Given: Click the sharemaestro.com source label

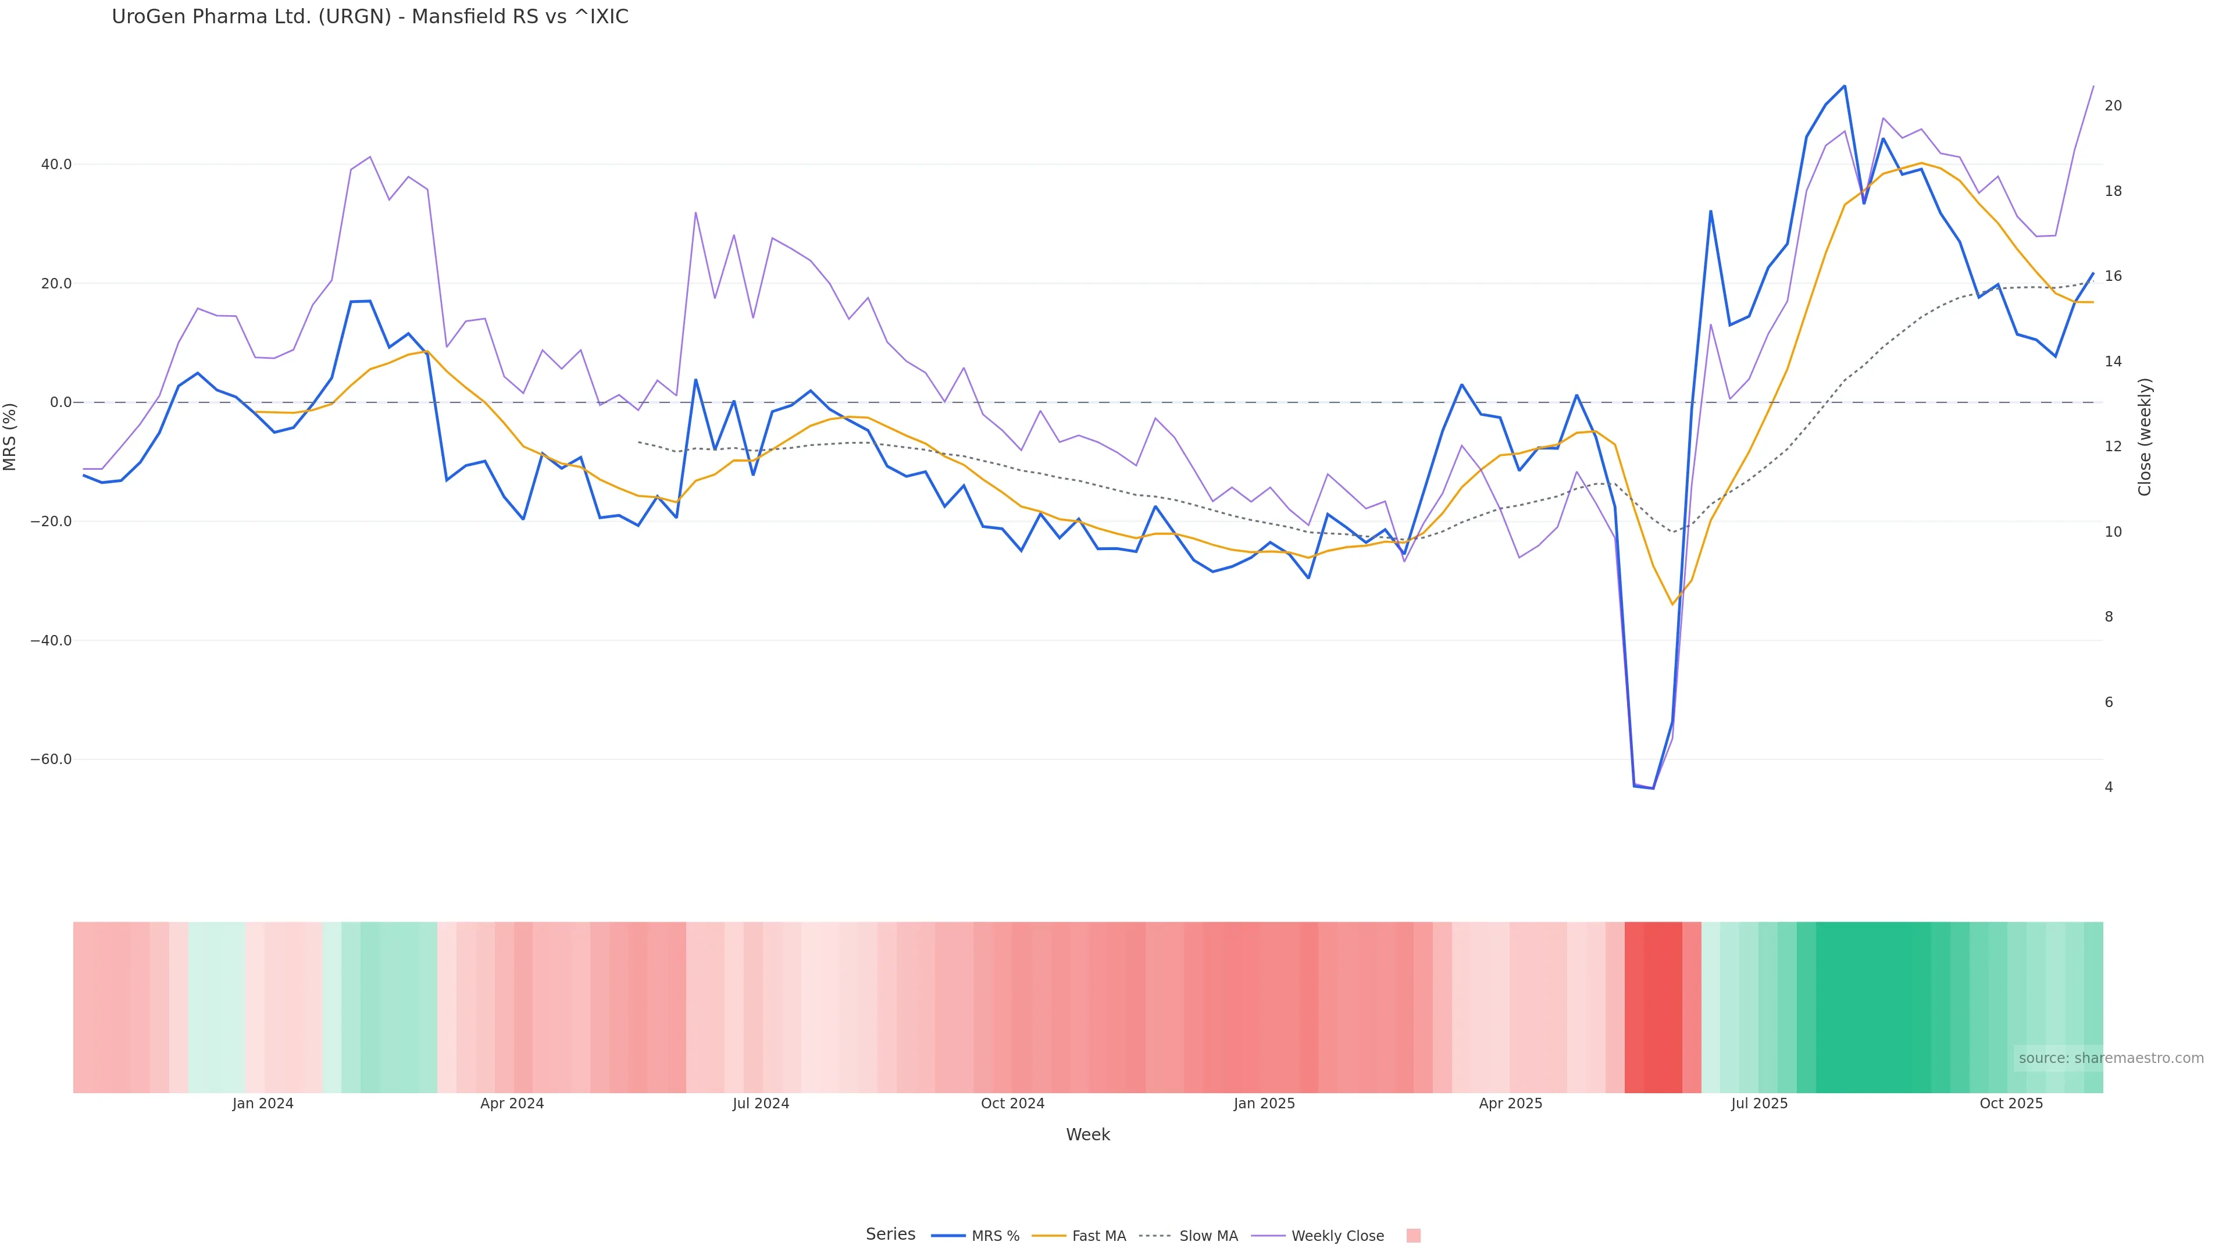Looking at the screenshot, I should [2111, 1058].
